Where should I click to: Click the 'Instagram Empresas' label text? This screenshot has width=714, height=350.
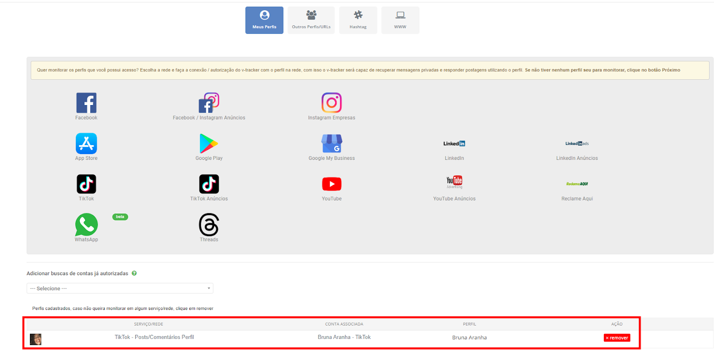(332, 118)
